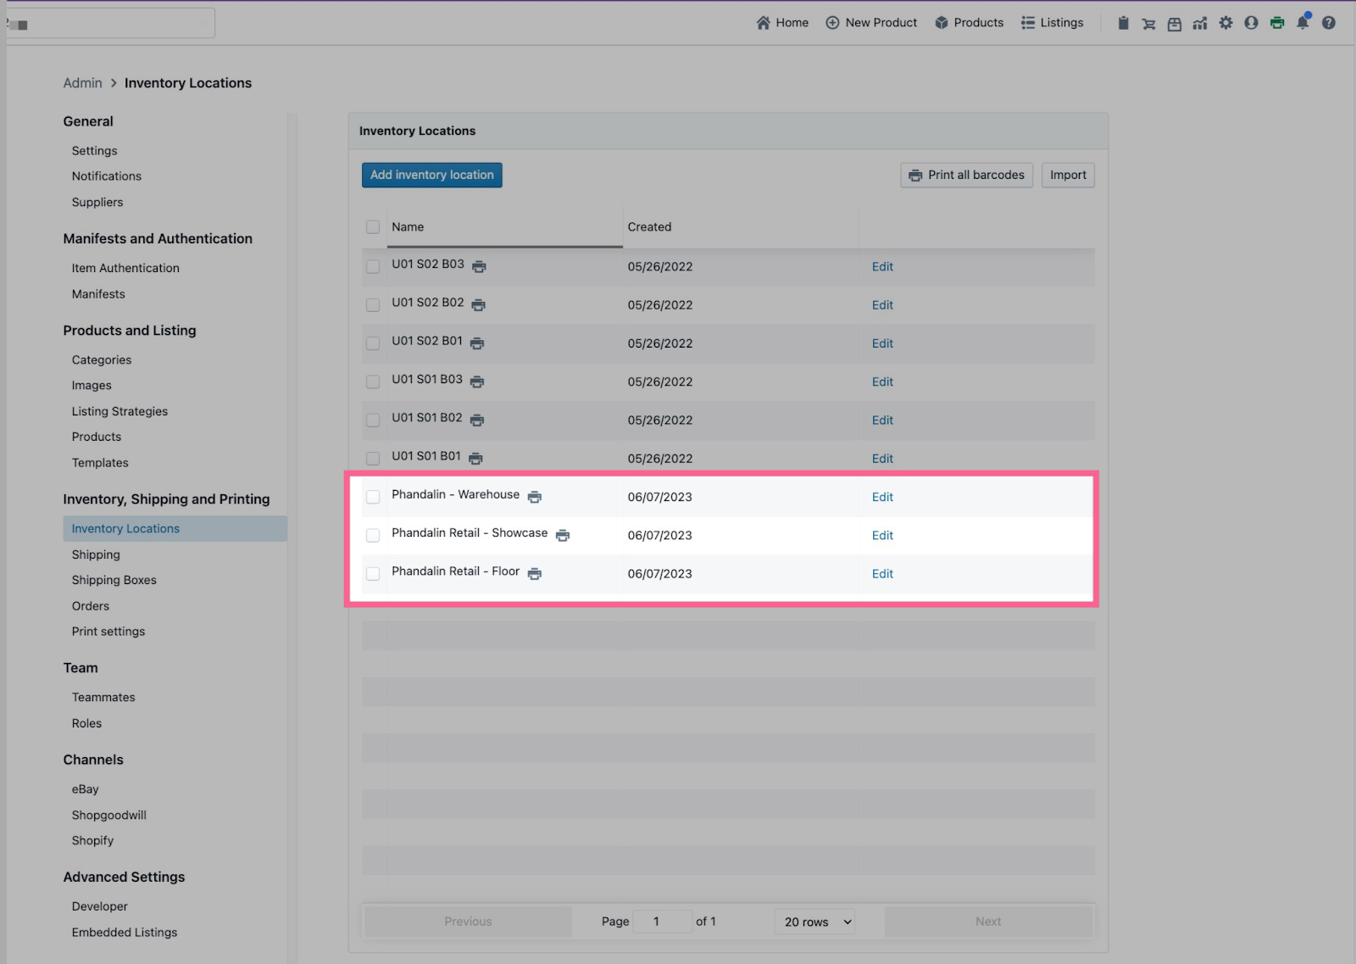Image resolution: width=1356 pixels, height=964 pixels.
Task: Select the U01 S02 B03 row checkbox
Action: (x=373, y=267)
